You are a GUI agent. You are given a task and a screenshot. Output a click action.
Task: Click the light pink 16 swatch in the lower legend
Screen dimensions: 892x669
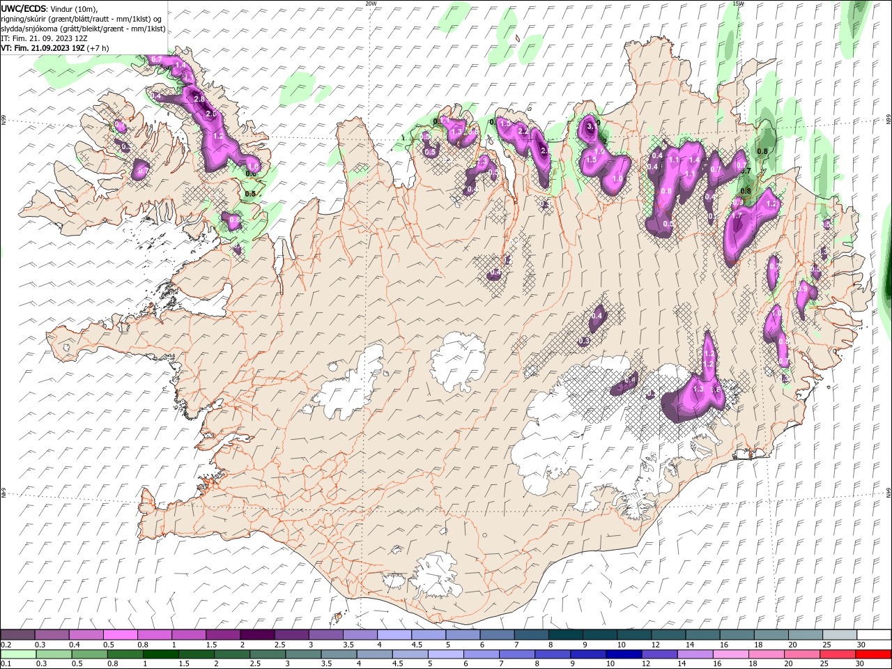[x=731, y=654]
